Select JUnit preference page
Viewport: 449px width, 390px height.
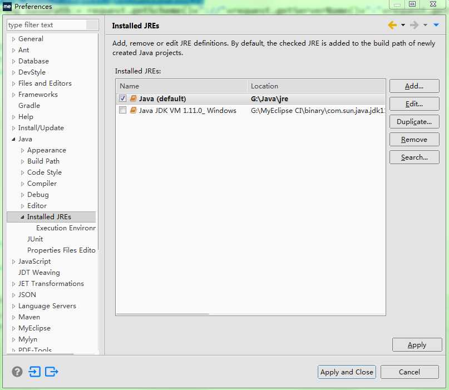35,239
